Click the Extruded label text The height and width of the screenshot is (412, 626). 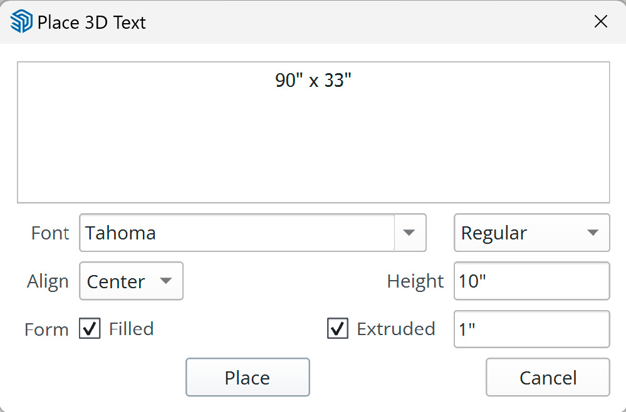pyautogui.click(x=395, y=329)
